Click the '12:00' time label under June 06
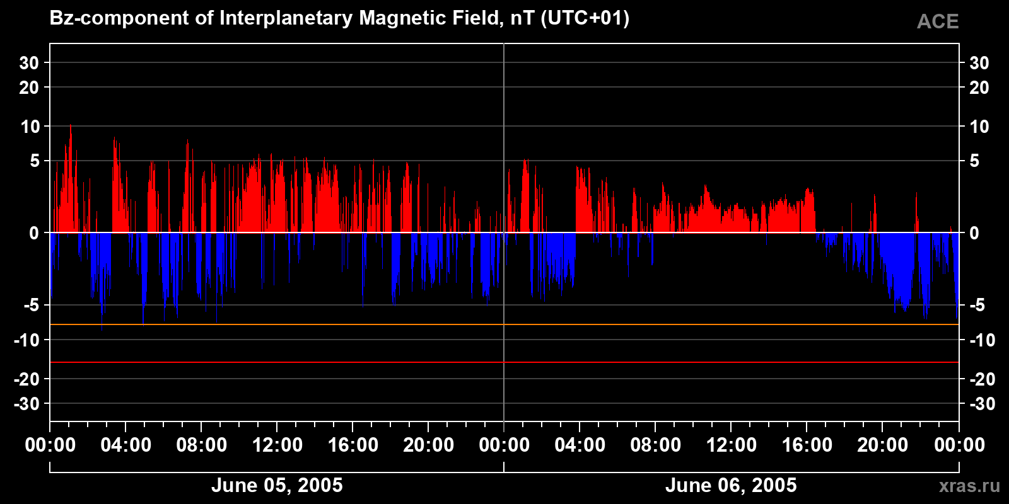Screen dimensions: 1009x504 click(732, 445)
